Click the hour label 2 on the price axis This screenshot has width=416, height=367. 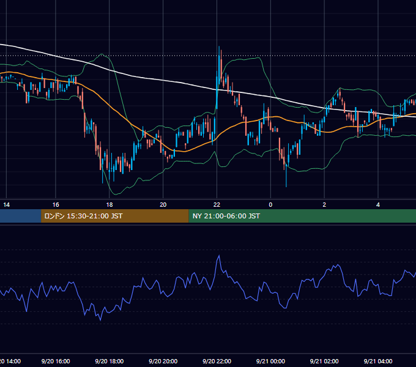click(x=324, y=205)
